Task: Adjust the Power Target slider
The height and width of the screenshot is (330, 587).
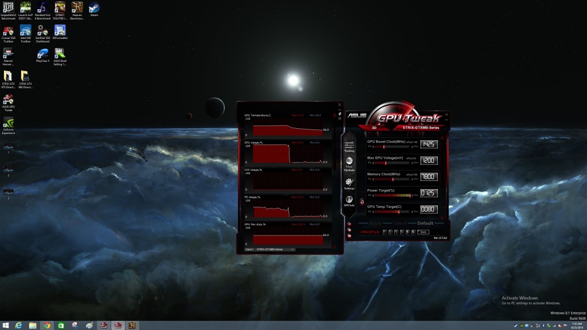Action: [392, 195]
